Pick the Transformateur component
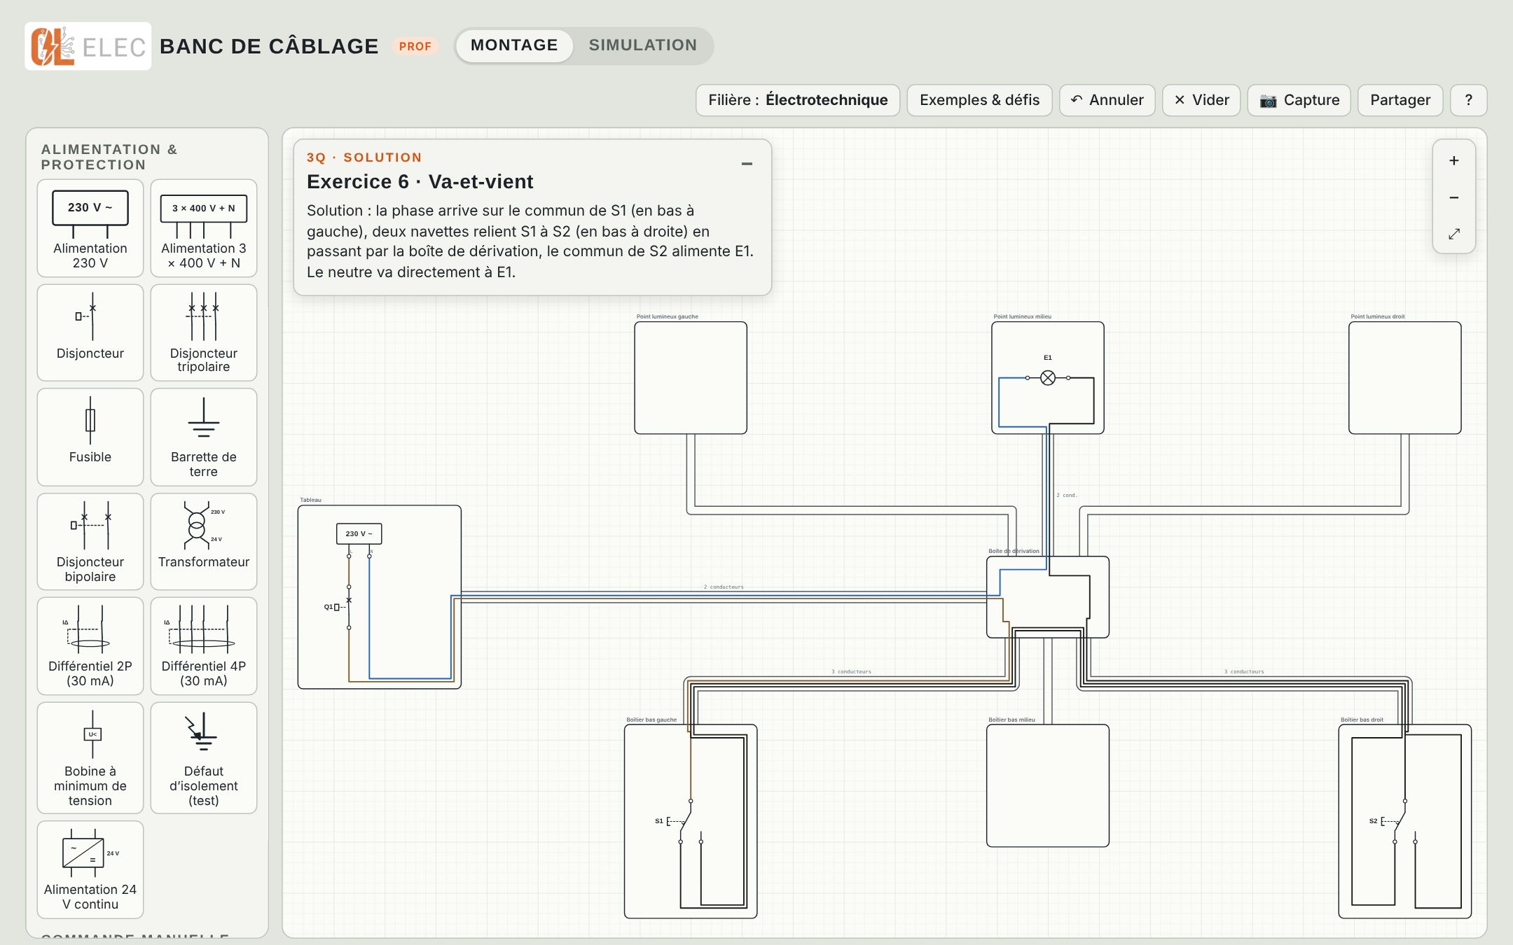This screenshot has width=1513, height=945. (x=204, y=542)
